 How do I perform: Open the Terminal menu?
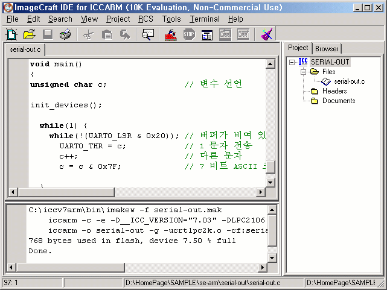point(204,19)
